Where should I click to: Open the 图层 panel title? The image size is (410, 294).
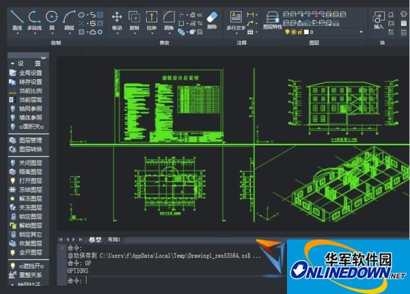(314, 42)
